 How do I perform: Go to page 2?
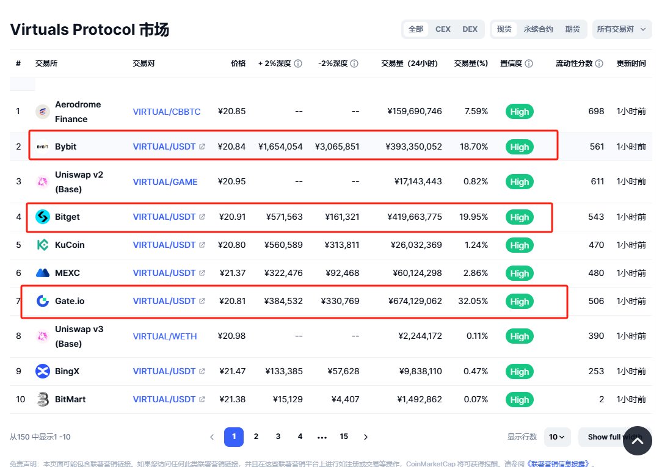pyautogui.click(x=256, y=436)
